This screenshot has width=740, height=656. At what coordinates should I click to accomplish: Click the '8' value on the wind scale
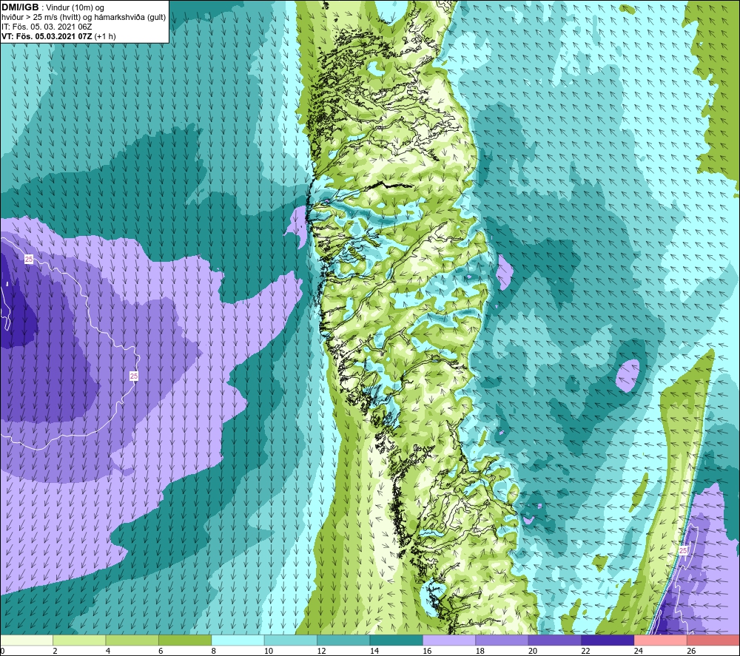[x=214, y=651]
